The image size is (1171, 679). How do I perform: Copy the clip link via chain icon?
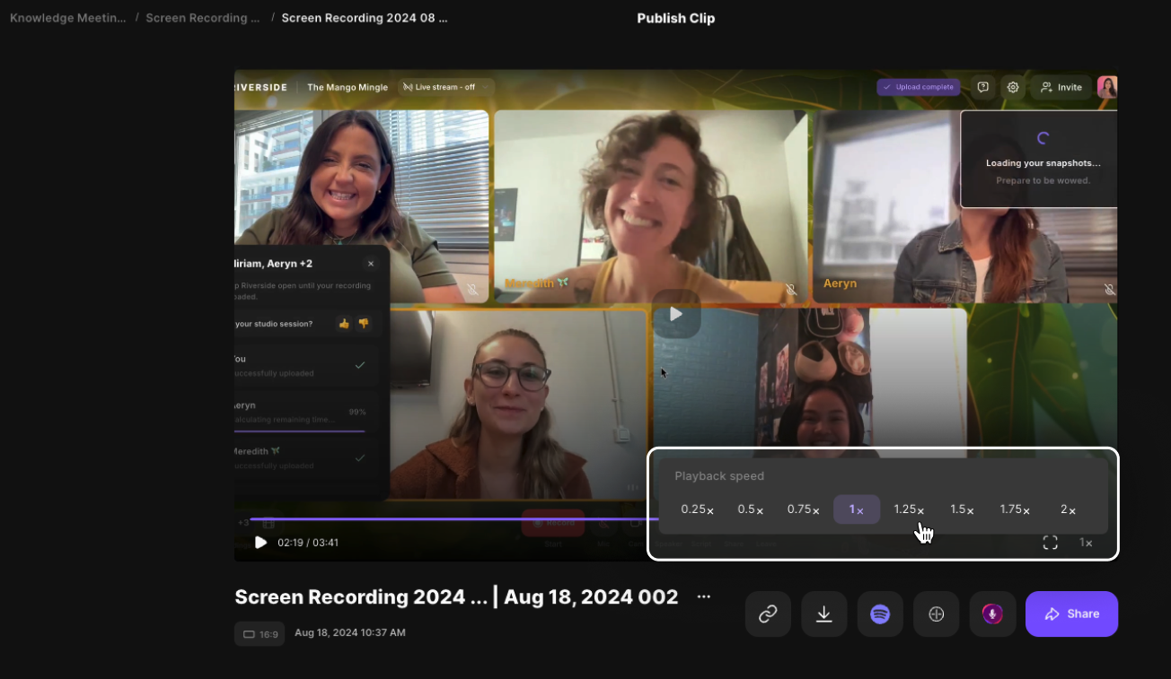click(x=768, y=614)
